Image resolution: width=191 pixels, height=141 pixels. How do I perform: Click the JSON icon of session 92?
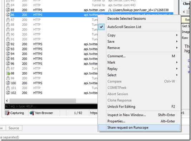8,44
